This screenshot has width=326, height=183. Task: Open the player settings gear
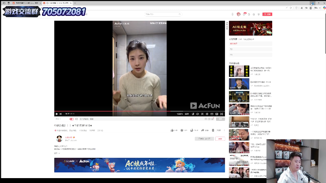pos(207,114)
